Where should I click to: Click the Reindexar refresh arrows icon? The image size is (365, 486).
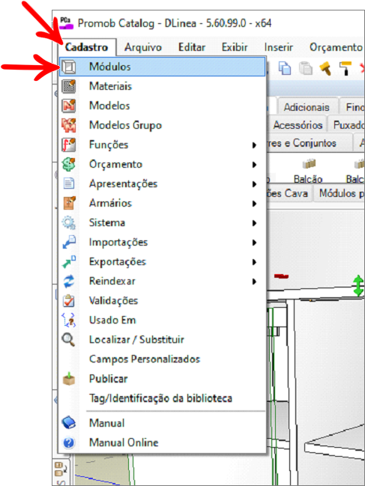pos(68,281)
